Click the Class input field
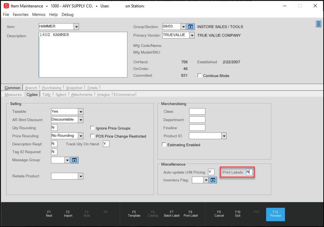324x227 pixels. click(197, 111)
